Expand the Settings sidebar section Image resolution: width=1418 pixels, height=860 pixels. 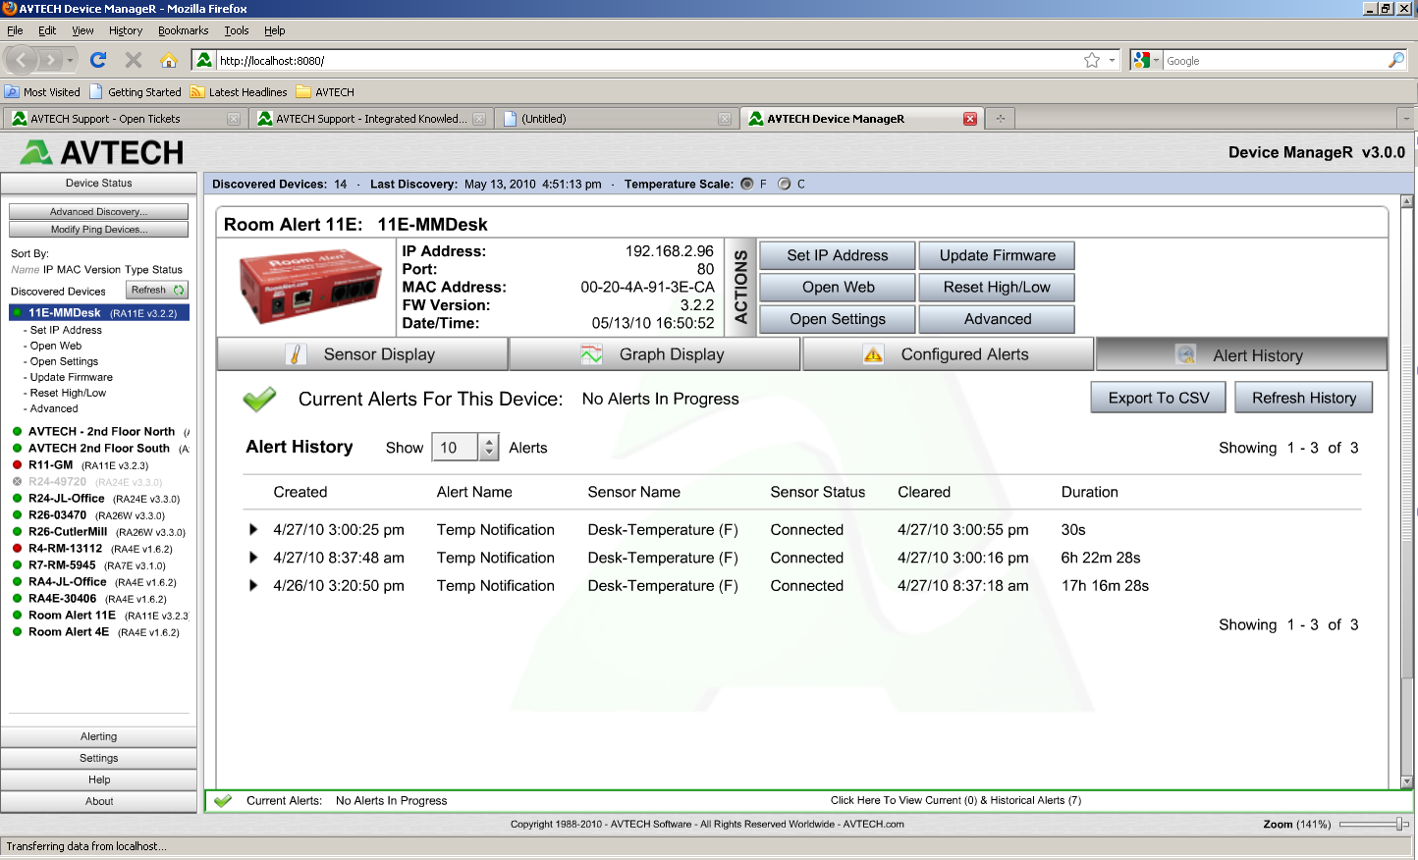[x=98, y=759]
